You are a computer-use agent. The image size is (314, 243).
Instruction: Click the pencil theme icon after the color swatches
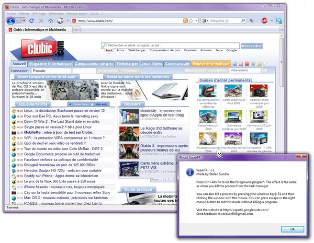click(265, 64)
